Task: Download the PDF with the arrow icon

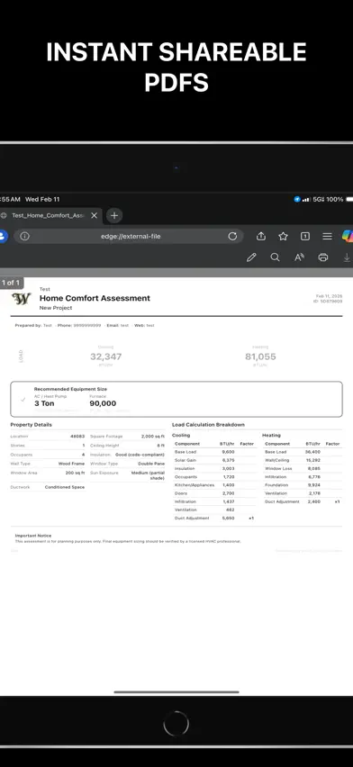Action: pos(347,257)
